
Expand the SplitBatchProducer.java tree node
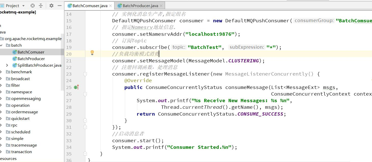tap(7, 65)
